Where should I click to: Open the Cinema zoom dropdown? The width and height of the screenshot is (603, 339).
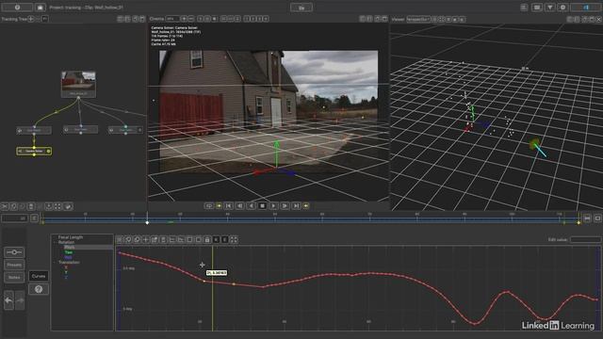pyautogui.click(x=172, y=19)
